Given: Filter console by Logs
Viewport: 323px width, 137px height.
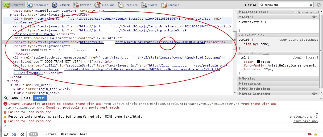Looking at the screenshot, I should 84,134.
